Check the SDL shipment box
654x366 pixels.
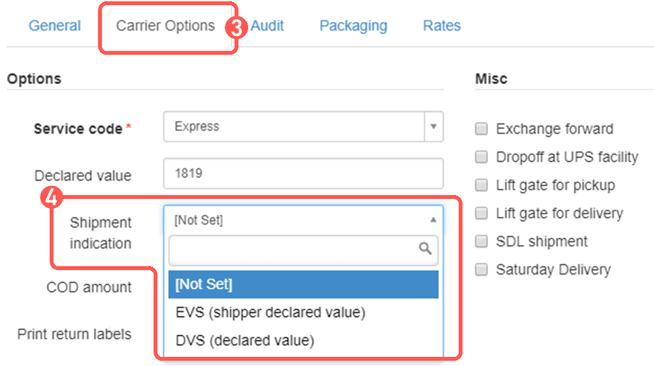tap(482, 241)
